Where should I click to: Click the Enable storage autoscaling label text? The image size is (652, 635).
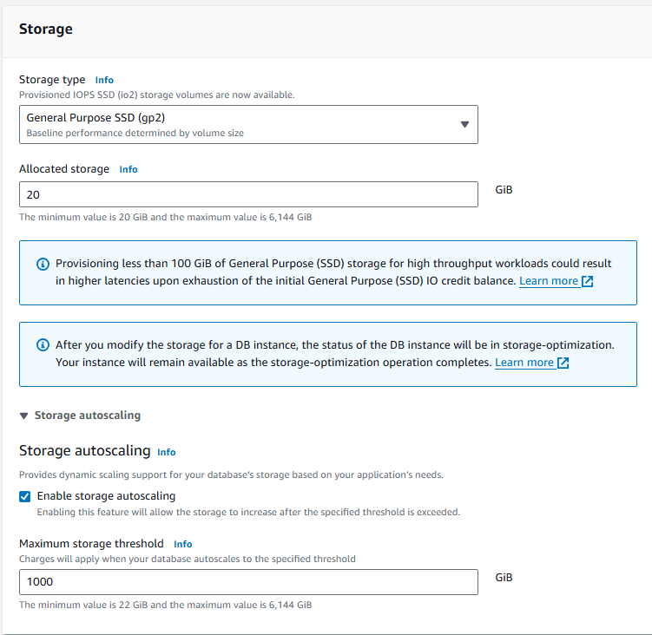(x=106, y=496)
